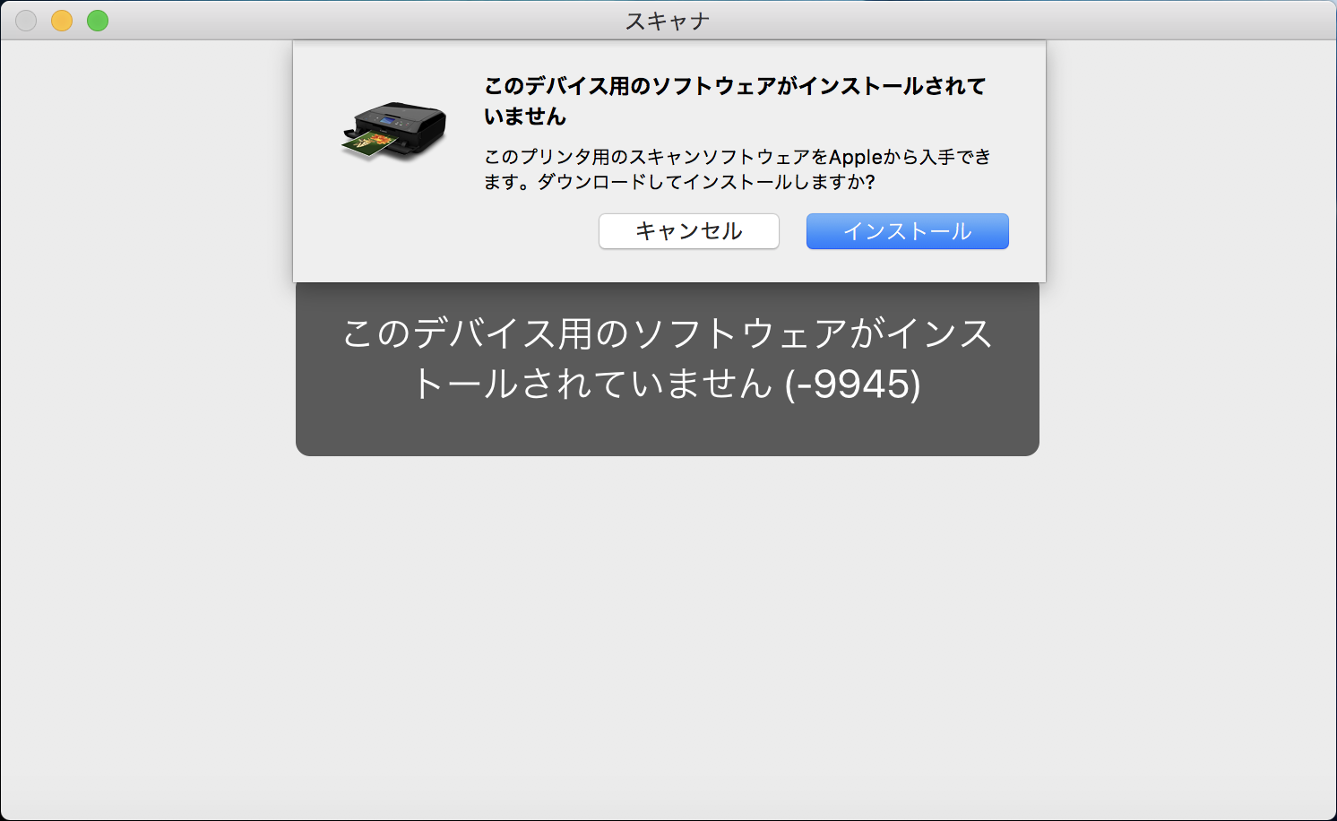Click the empty gray area below banner
Viewport: 1337px width, 821px height.
click(x=668, y=636)
